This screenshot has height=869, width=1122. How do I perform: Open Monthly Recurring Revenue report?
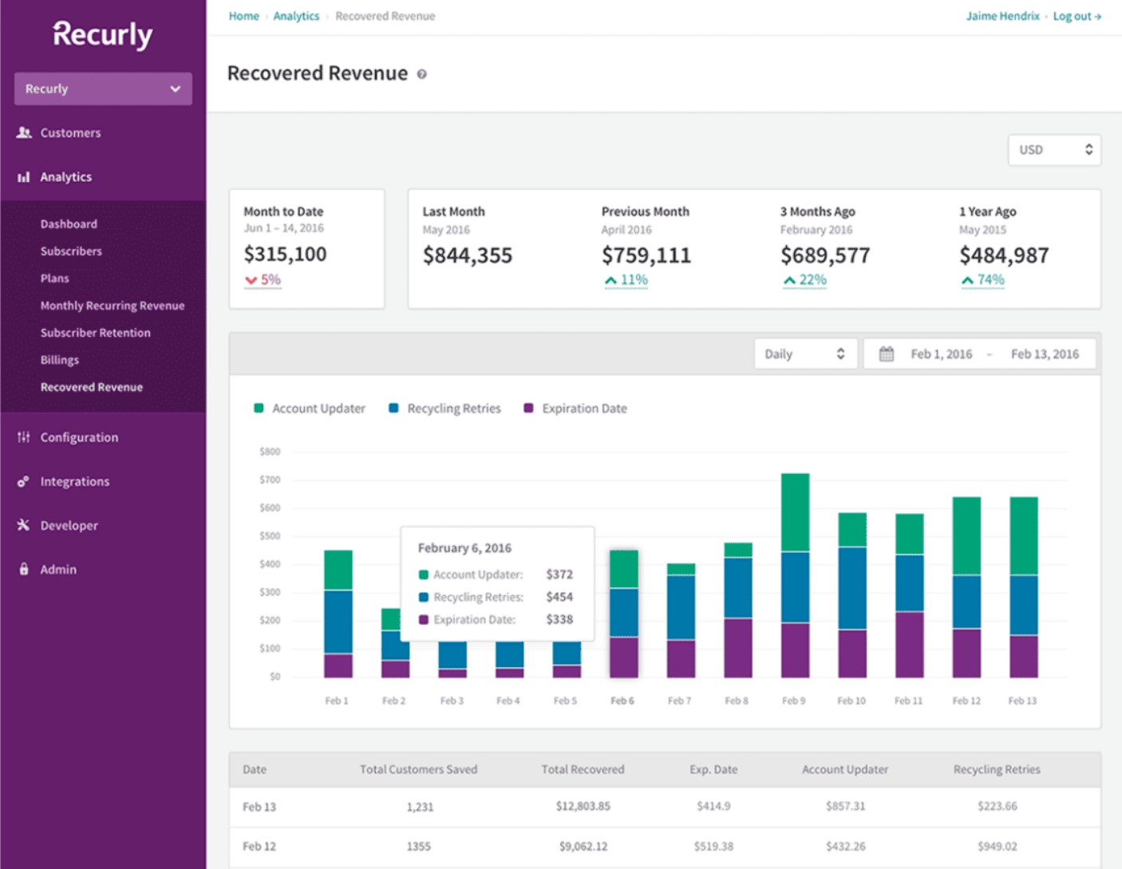[x=113, y=306]
